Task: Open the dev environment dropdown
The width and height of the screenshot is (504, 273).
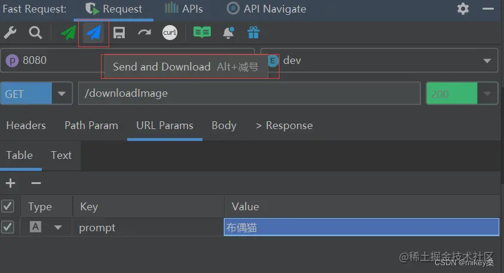Action: tap(487, 61)
